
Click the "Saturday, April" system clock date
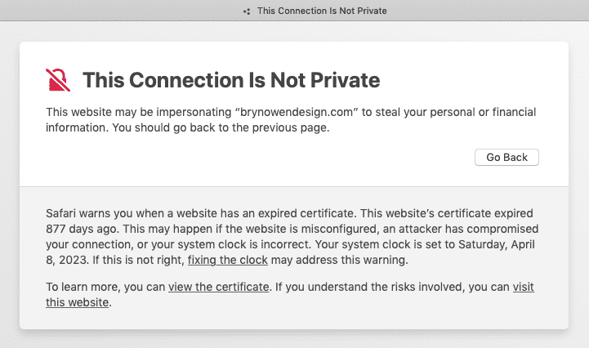(x=496, y=244)
